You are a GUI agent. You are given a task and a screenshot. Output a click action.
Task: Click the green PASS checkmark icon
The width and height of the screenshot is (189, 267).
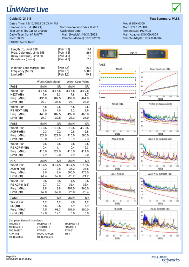(x=176, y=8)
